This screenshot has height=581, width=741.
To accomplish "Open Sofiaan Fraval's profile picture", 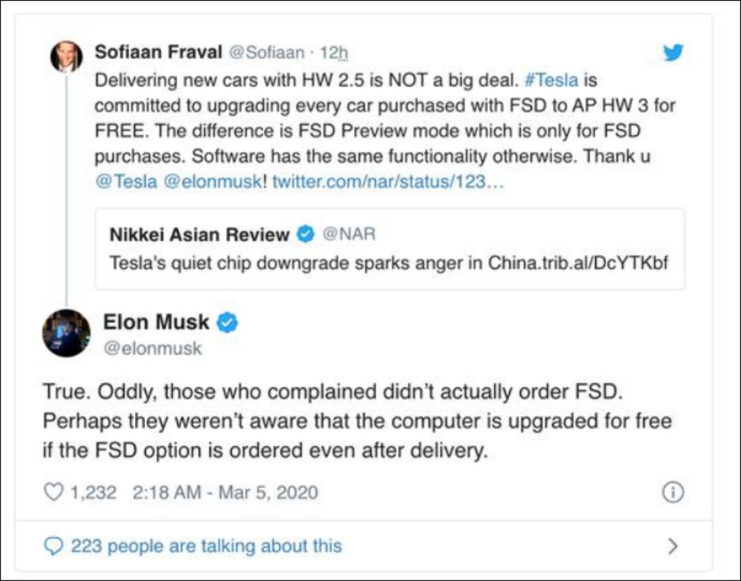I will pos(67,56).
